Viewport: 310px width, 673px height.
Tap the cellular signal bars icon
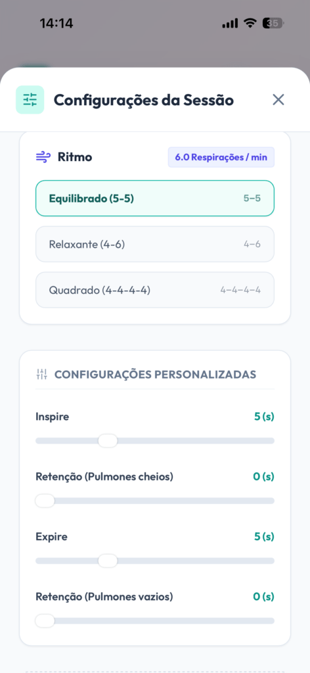tap(231, 24)
